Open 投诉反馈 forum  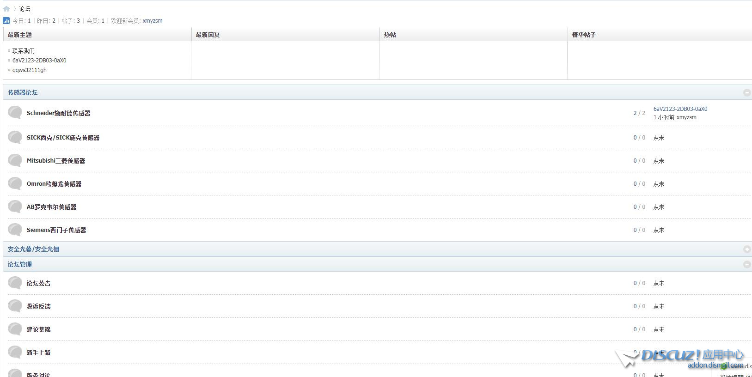pyautogui.click(x=39, y=306)
